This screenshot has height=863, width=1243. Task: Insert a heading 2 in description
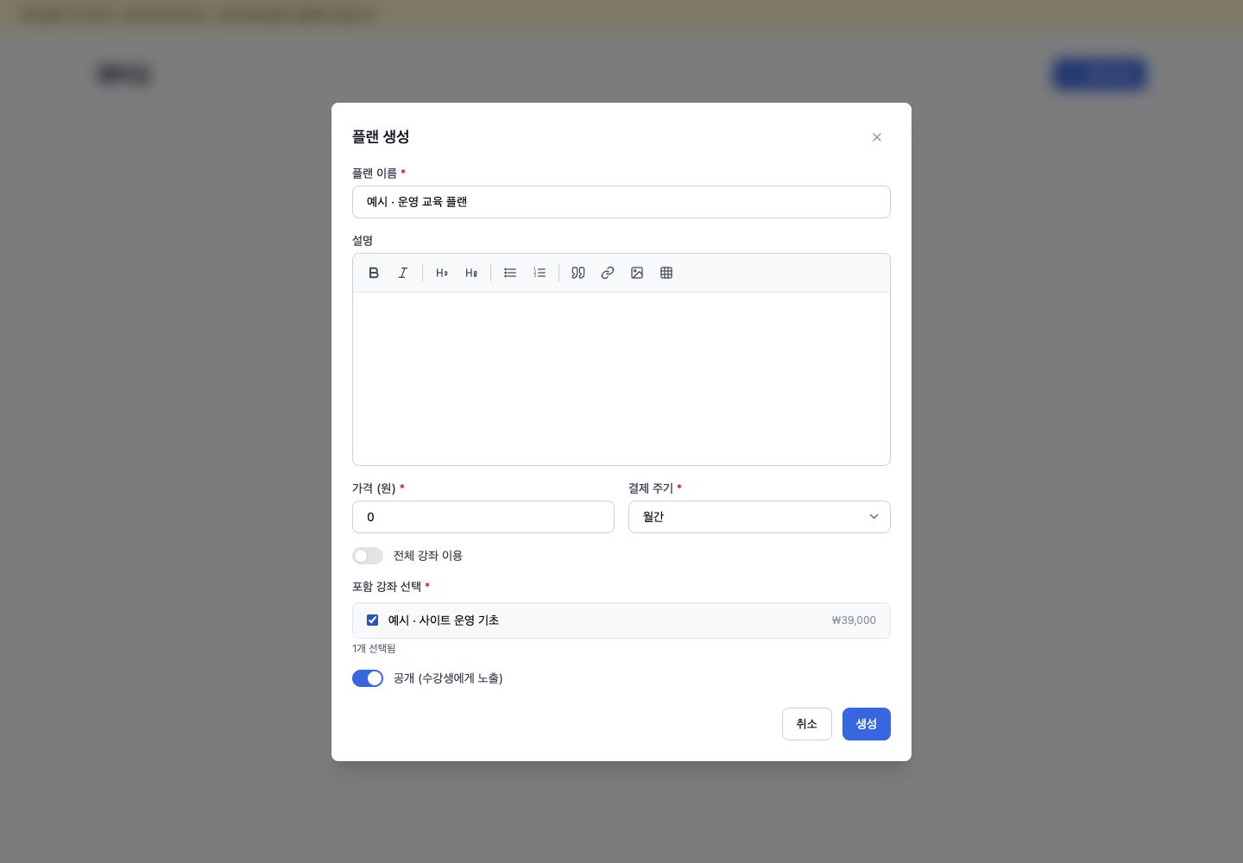click(x=442, y=273)
